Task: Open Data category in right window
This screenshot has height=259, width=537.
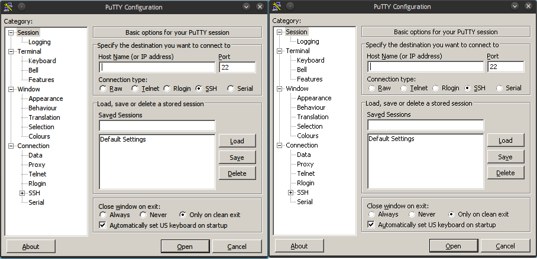Action: coord(304,155)
